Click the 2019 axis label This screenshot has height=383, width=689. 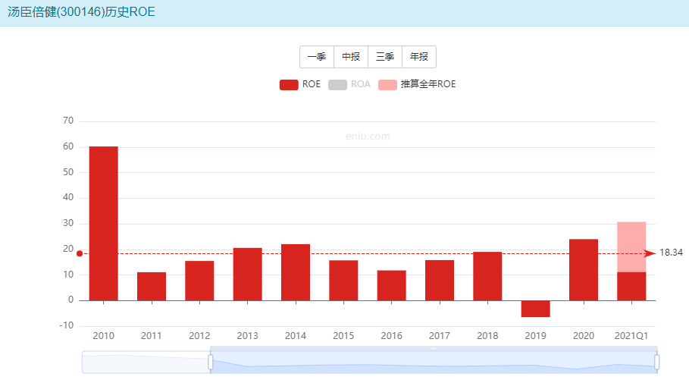click(536, 336)
